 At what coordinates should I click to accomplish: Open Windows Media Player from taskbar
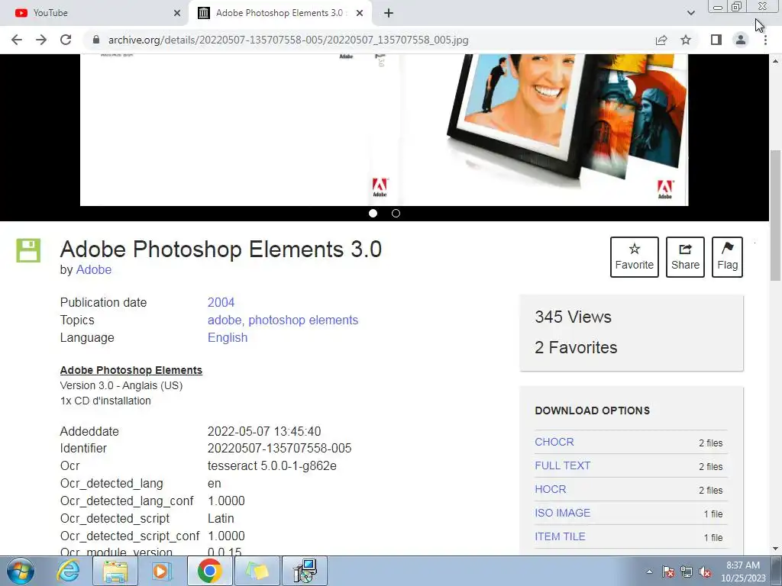(x=160, y=571)
